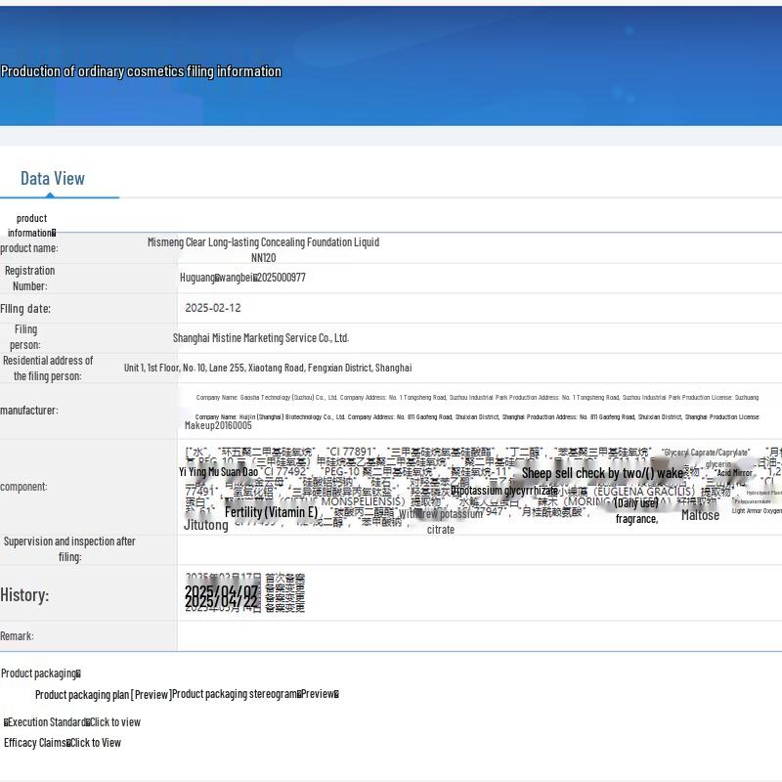Click the 'Remark:' row label
Image resolution: width=782 pixels, height=782 pixels.
17,636
